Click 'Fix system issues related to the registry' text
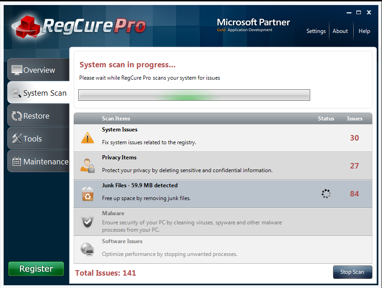This screenshot has width=382, height=288. [149, 142]
